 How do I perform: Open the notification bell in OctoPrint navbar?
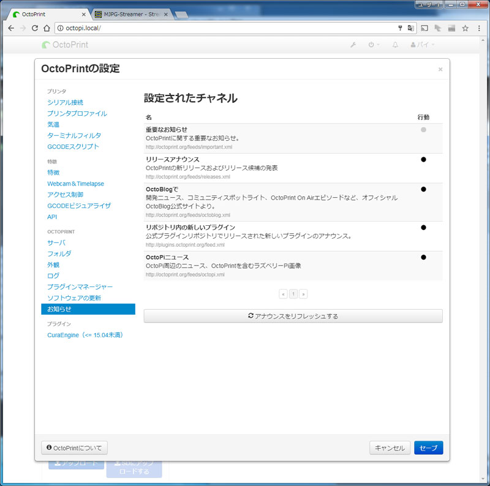(395, 45)
